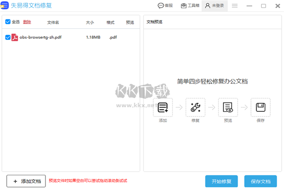Click the 格式 column header
This screenshot has width=284, height=189.
point(110,22)
